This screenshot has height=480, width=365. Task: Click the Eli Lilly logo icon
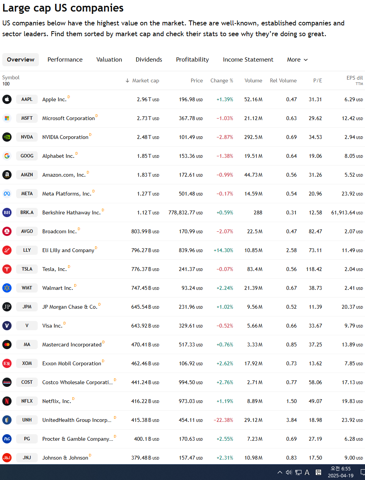point(7,250)
